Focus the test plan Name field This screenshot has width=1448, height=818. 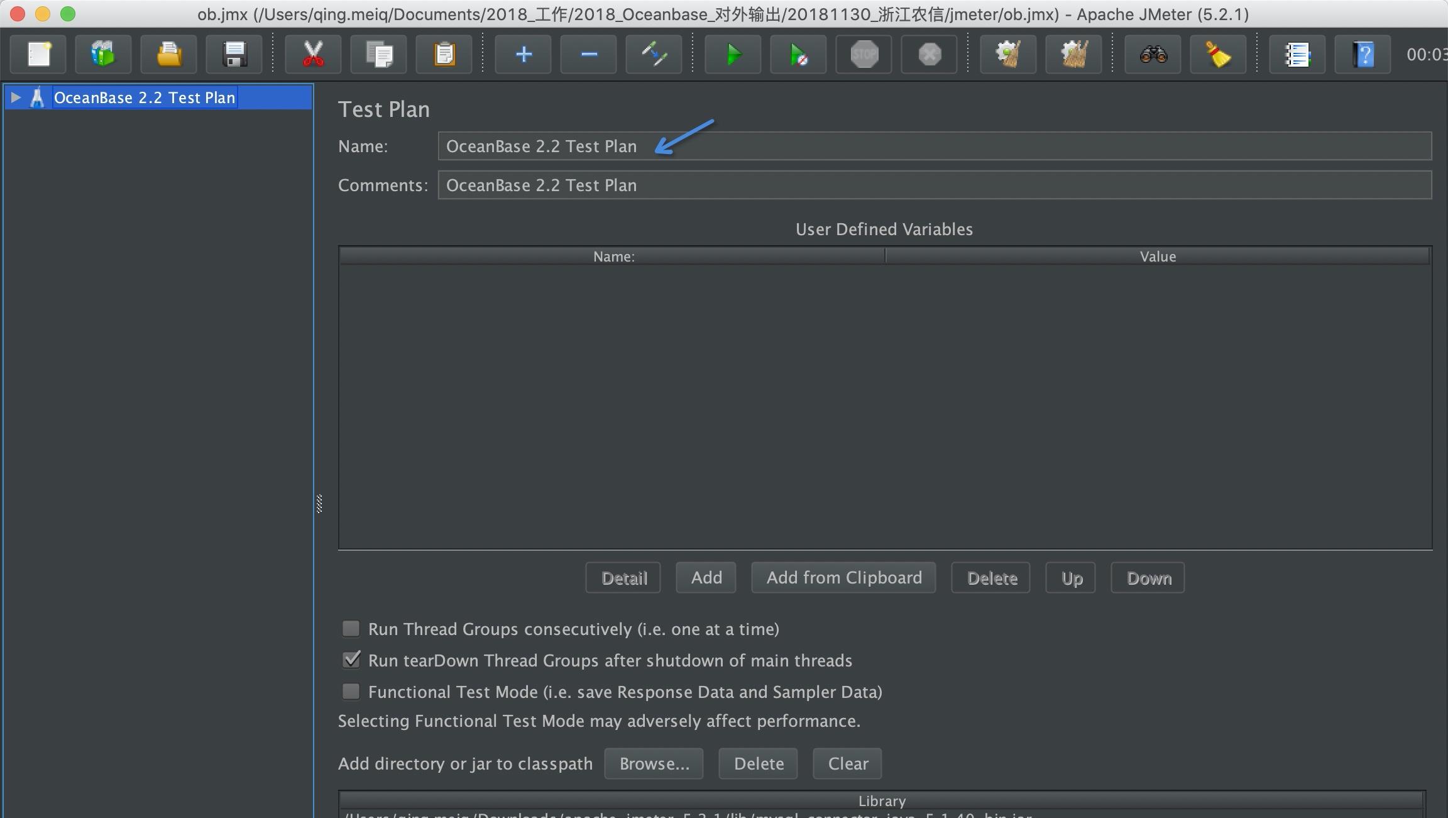tap(935, 146)
